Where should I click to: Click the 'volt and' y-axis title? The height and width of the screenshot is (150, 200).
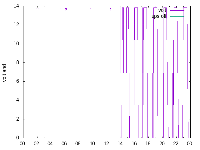(x=4, y=73)
